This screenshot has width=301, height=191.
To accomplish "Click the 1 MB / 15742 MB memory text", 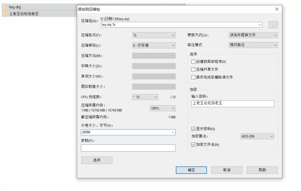I will [x=101, y=110].
